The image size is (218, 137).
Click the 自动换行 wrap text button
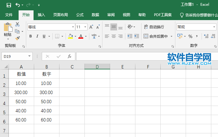coord(154,27)
